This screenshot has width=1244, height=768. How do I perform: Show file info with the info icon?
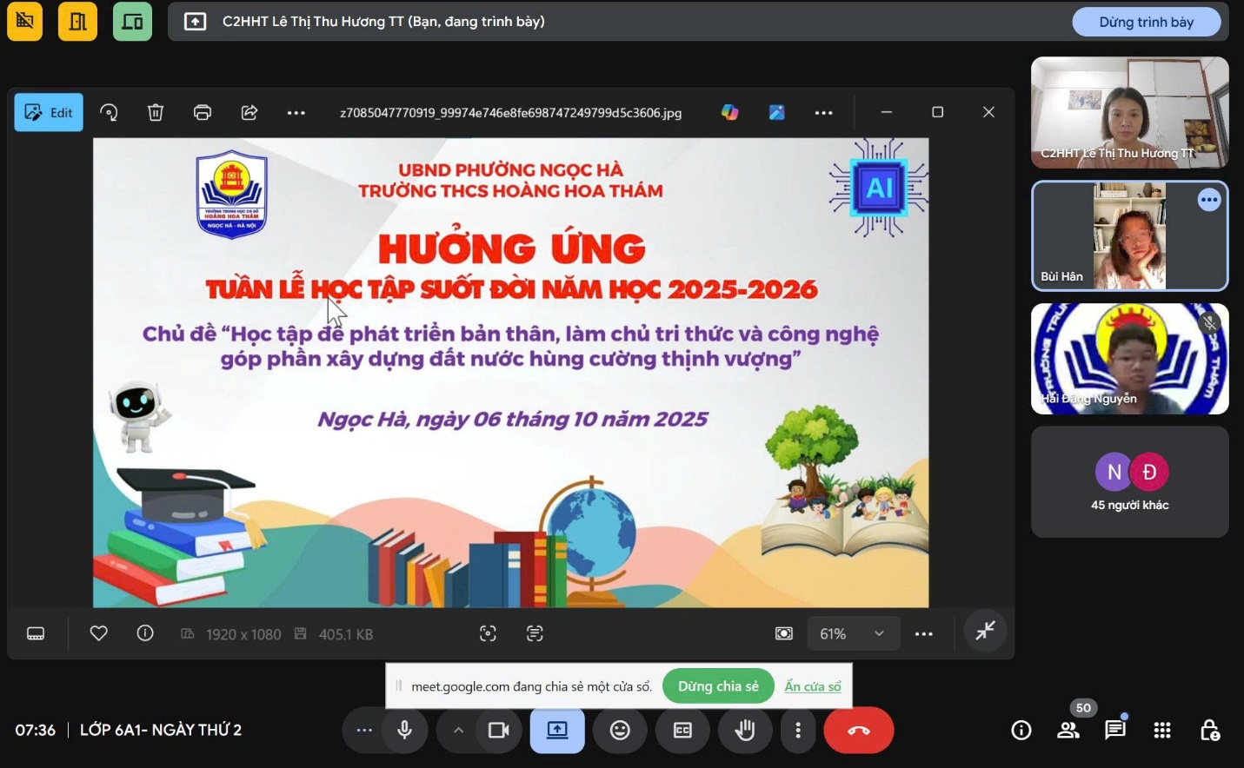pos(145,633)
